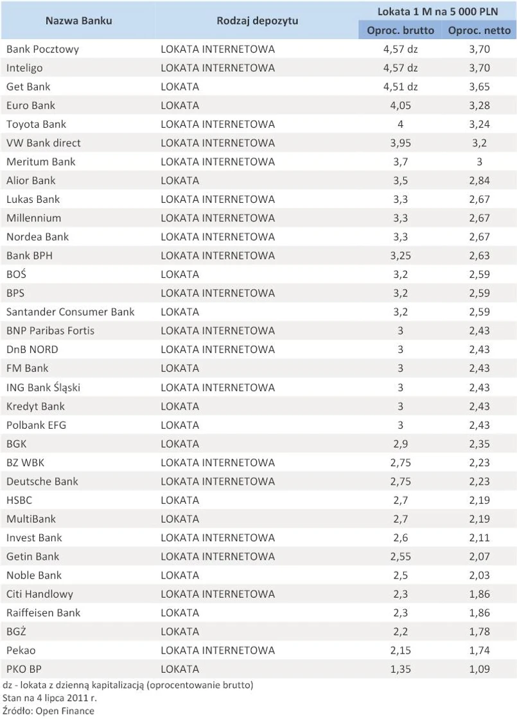
Task: Select the Oproc. brutto column header
Action: (x=400, y=30)
